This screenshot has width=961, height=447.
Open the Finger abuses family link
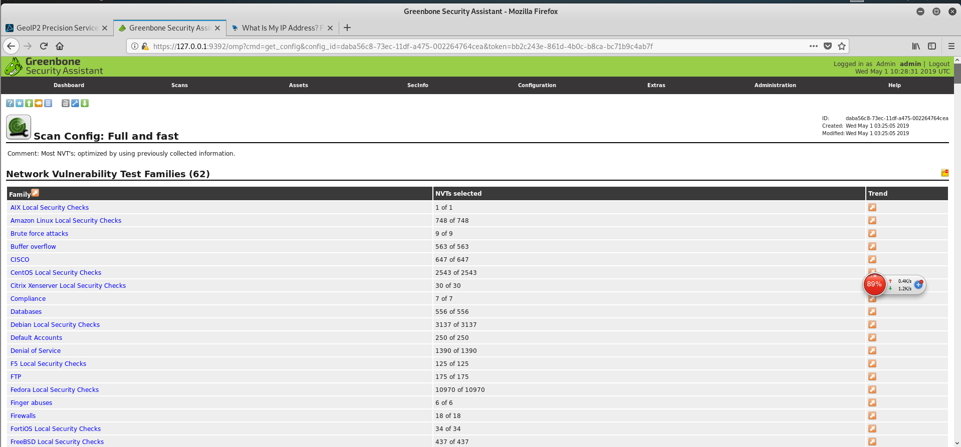pos(31,402)
